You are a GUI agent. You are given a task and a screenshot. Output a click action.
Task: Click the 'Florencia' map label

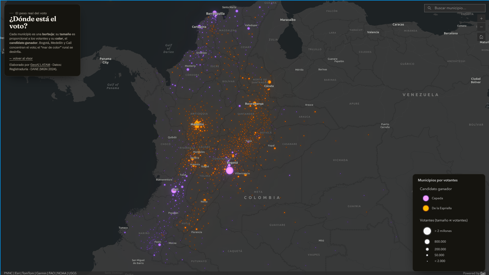point(197,232)
